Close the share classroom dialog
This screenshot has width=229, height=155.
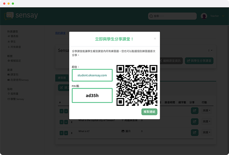155,39
